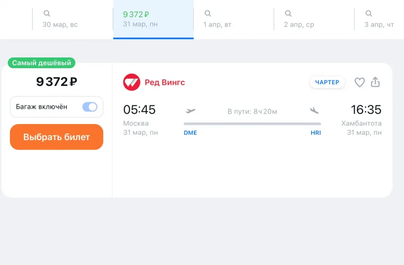Screen dimensions: 404x265
Task: Click the takeoff plane icon
Action: 191,110
